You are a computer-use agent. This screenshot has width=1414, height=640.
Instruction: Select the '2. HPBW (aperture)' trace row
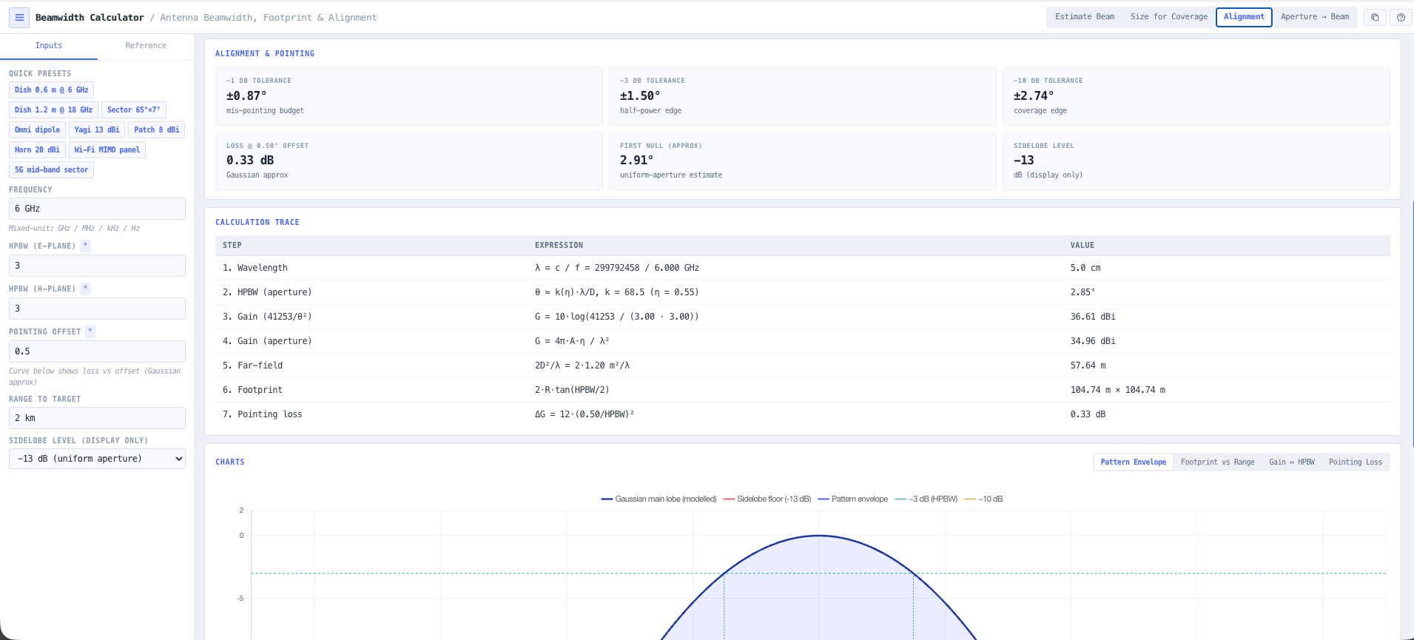pyautogui.click(x=803, y=292)
